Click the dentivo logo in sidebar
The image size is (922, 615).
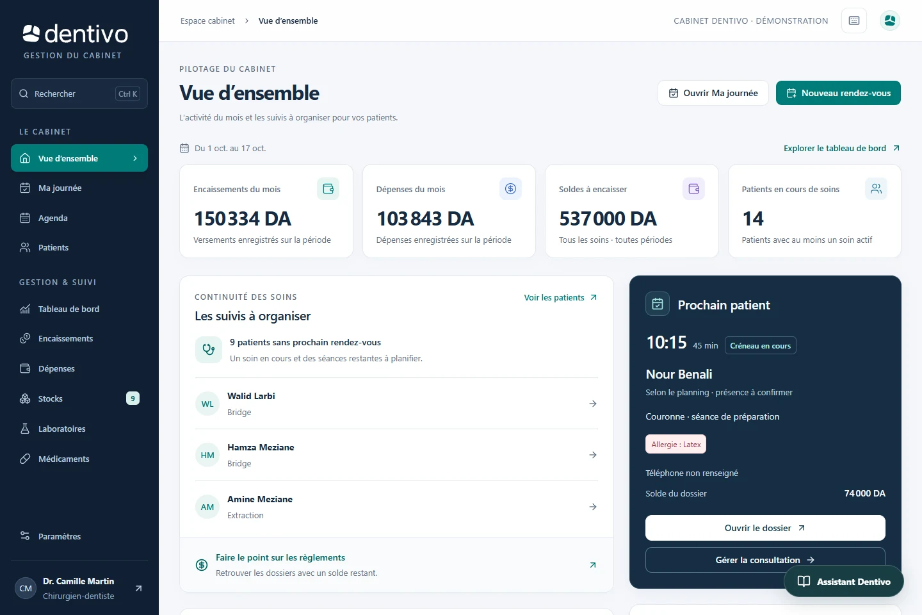75,33
